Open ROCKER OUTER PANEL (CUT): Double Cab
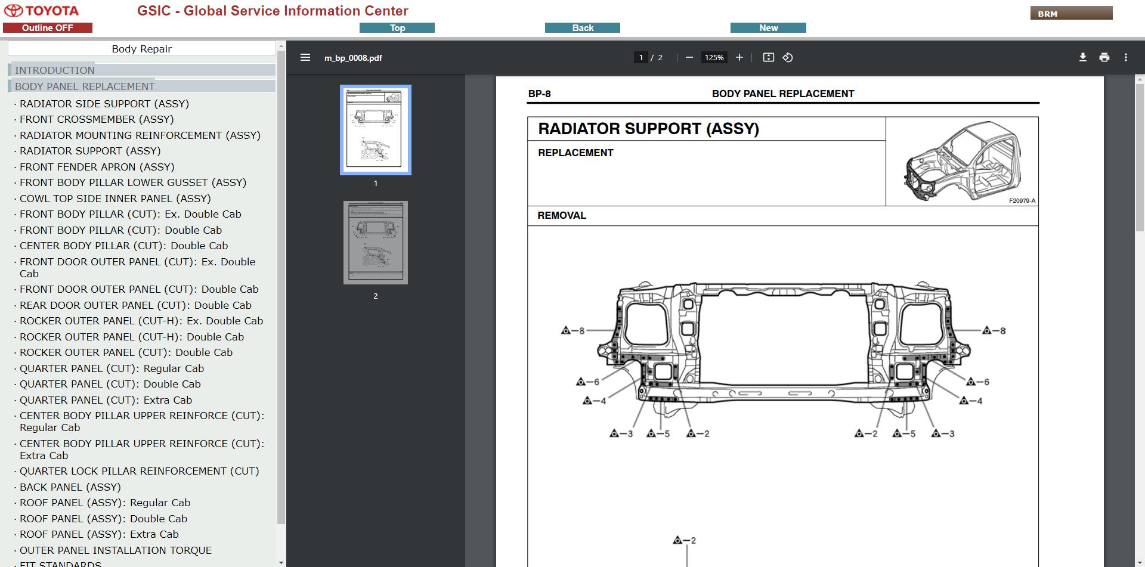This screenshot has width=1145, height=567. tap(126, 352)
